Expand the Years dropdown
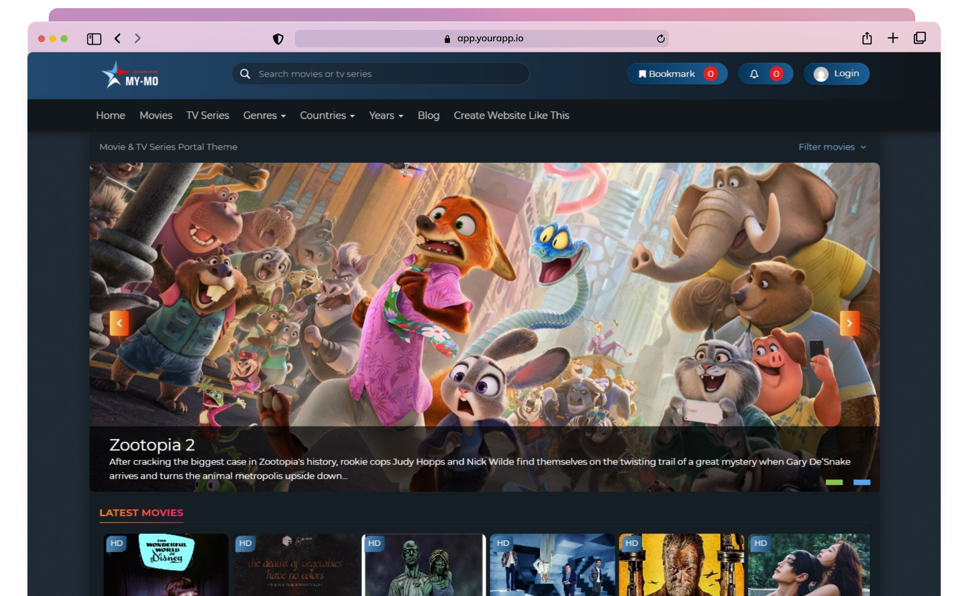 pos(386,115)
